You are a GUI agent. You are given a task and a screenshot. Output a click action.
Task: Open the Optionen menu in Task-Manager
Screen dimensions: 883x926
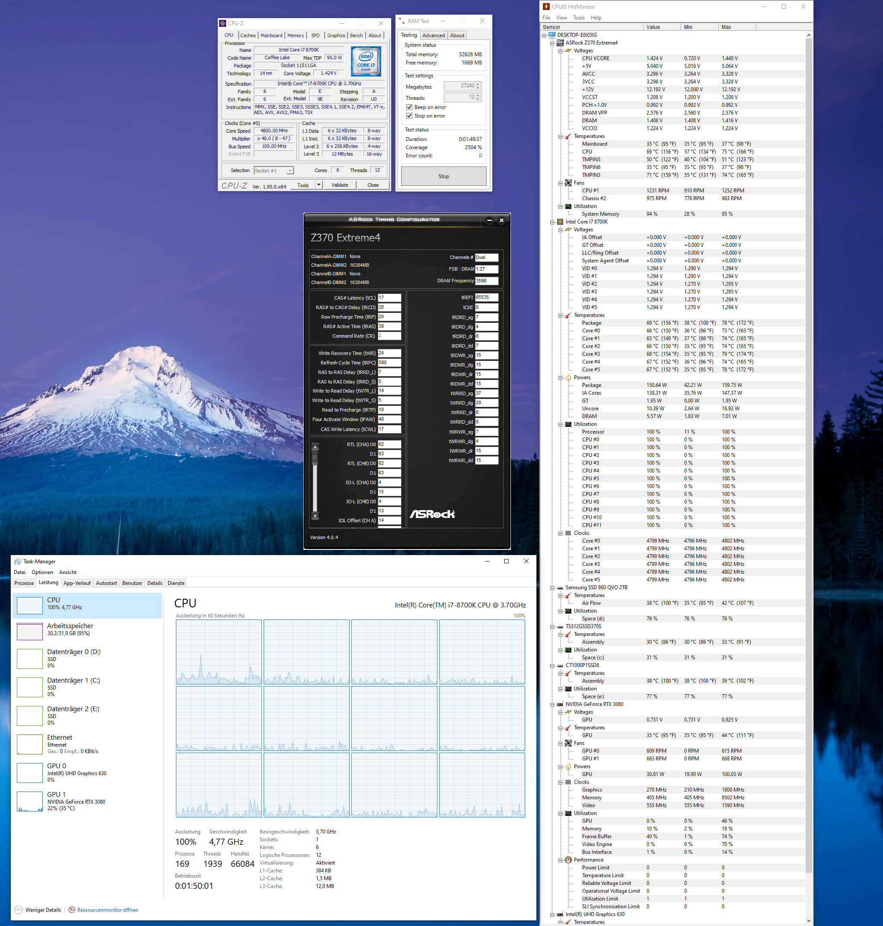pos(42,572)
